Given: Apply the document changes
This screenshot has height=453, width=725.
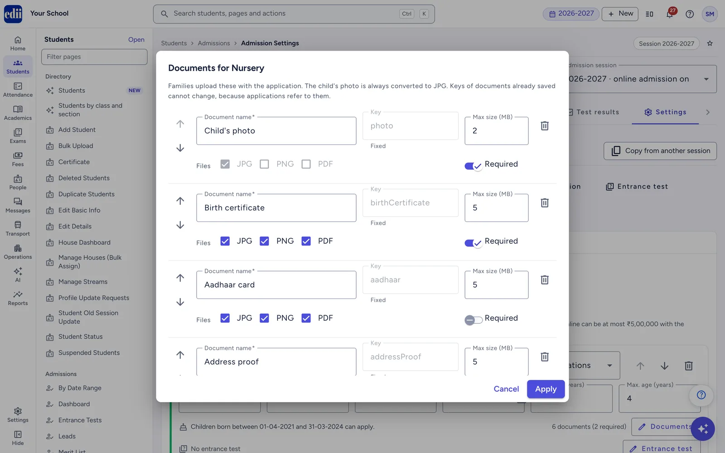Looking at the screenshot, I should [x=546, y=389].
